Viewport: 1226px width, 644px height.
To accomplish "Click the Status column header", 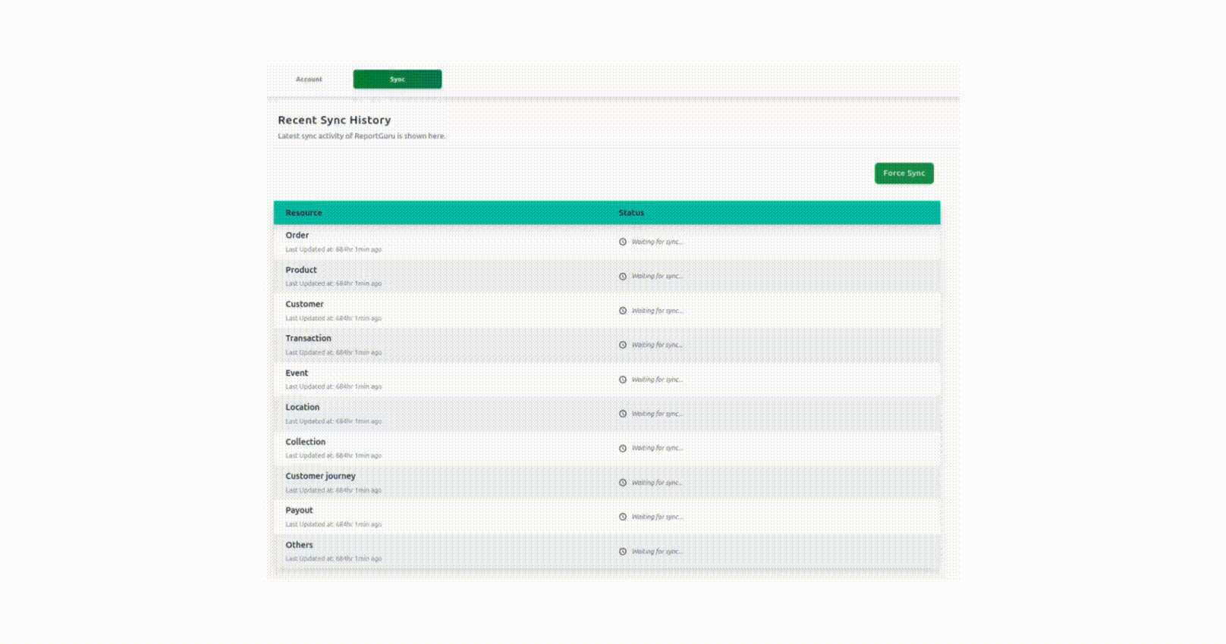I will click(x=631, y=213).
